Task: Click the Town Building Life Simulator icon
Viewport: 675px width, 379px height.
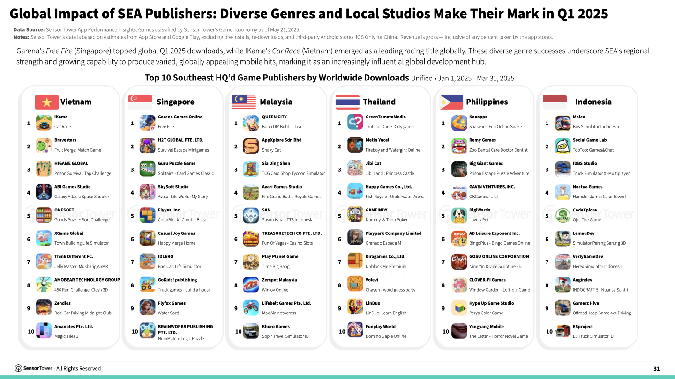Action: point(44,238)
